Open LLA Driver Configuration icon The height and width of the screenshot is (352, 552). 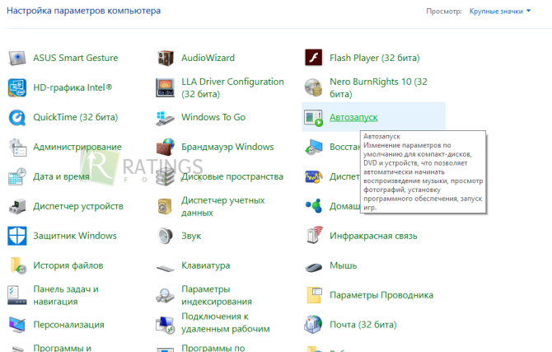pos(165,87)
